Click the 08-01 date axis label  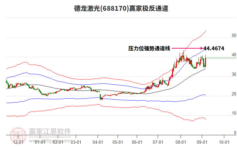pyautogui.click(x=181, y=142)
